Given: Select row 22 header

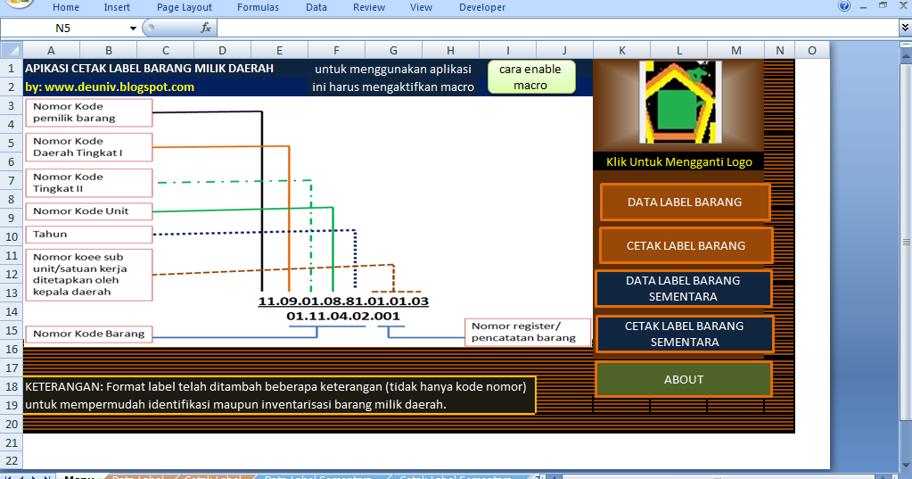Looking at the screenshot, I should pyautogui.click(x=12, y=461).
